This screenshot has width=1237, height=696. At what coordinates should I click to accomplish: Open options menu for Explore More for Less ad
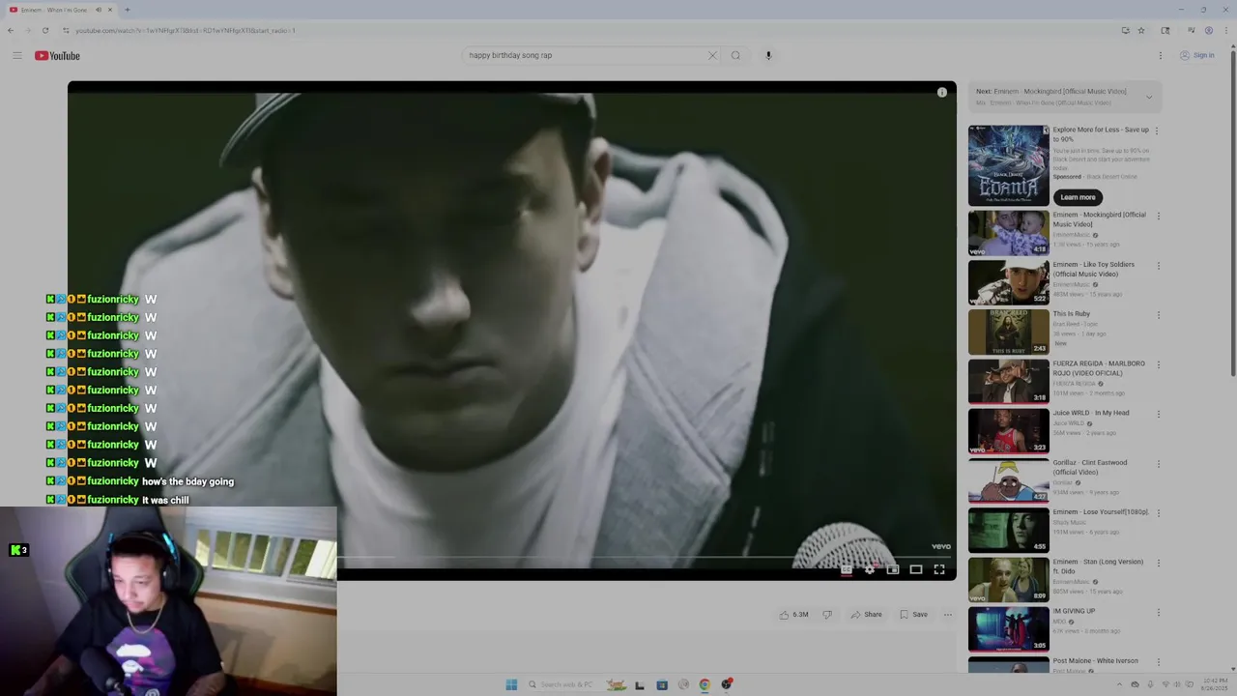click(1157, 130)
